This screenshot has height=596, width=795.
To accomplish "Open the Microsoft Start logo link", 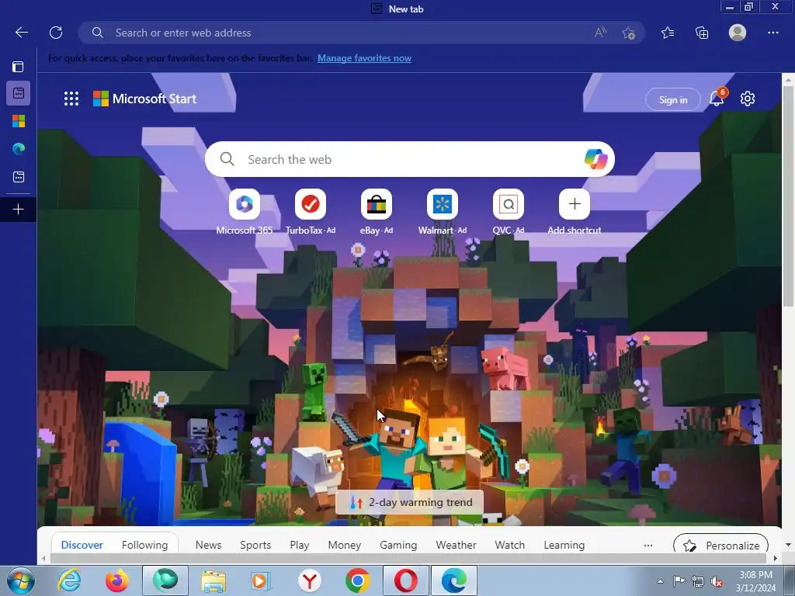I will [x=144, y=99].
